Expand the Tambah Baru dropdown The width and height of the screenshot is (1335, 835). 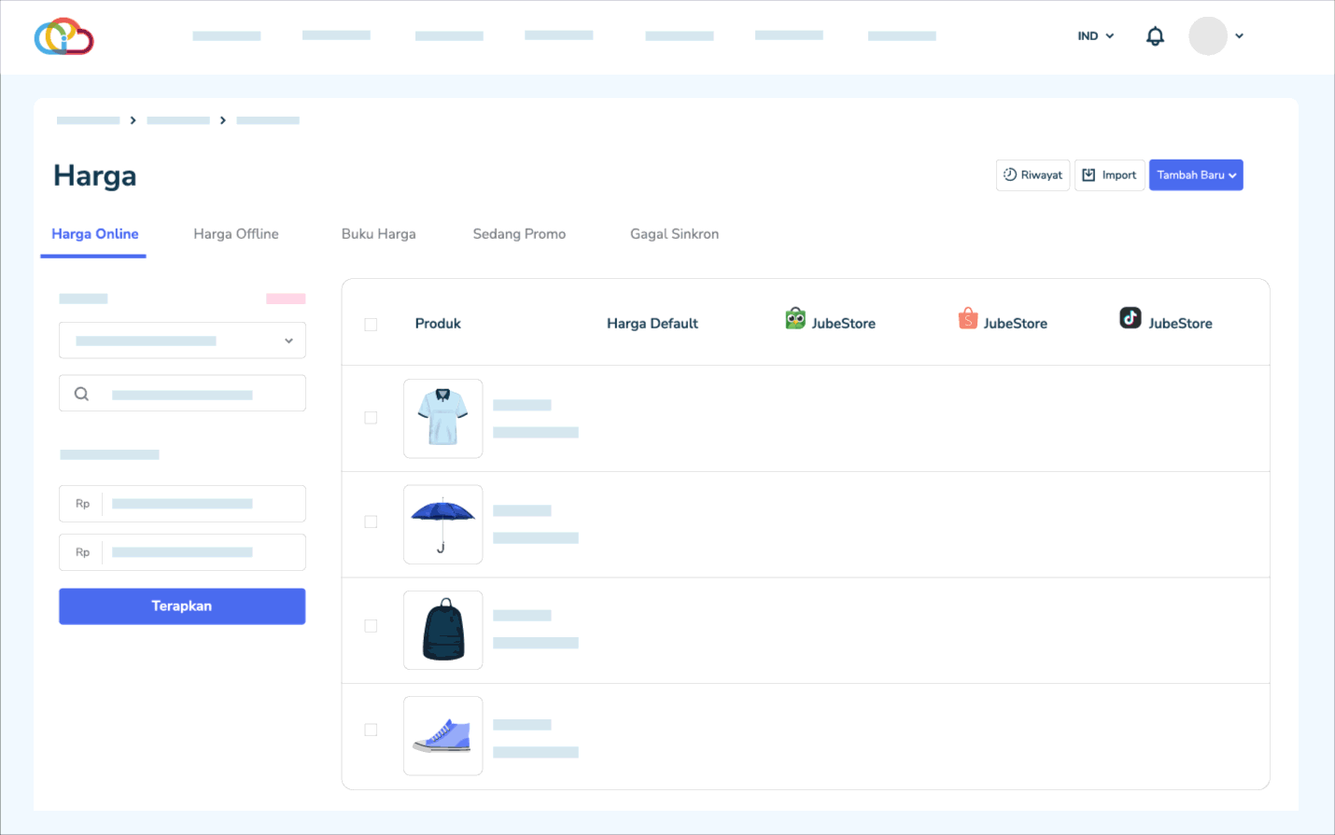click(1195, 175)
